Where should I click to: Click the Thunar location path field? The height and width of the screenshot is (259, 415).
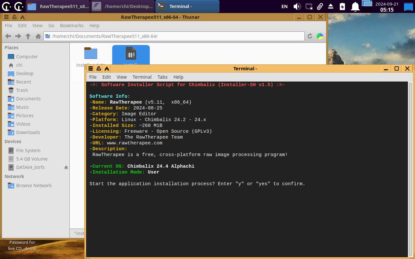(x=174, y=36)
